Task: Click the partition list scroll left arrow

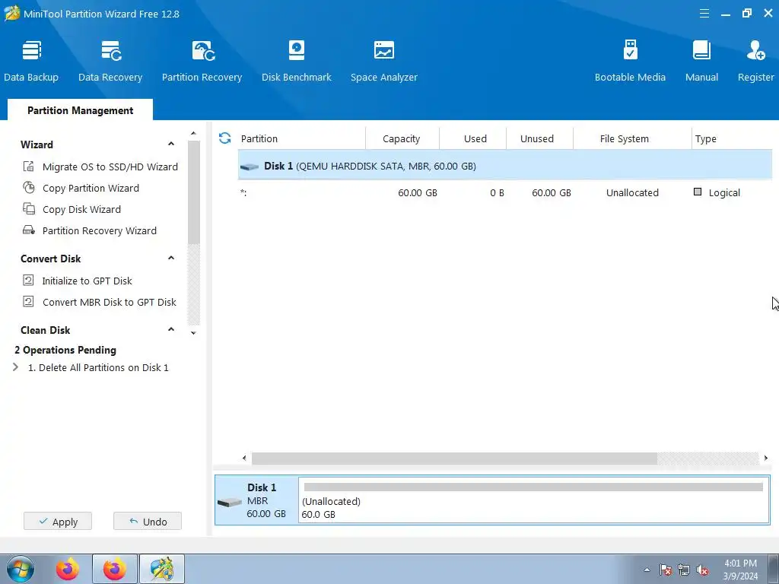Action: 244,459
